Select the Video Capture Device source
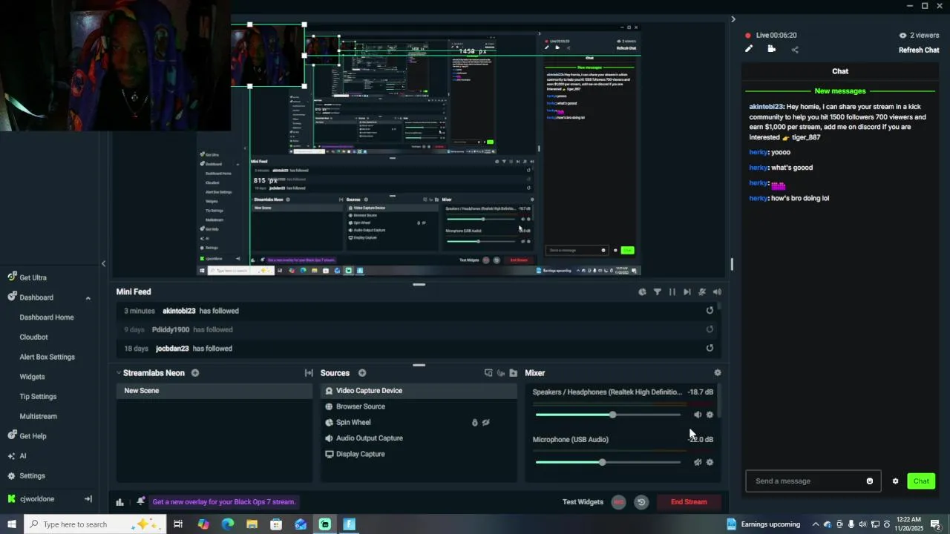The width and height of the screenshot is (950, 534). [x=419, y=391]
